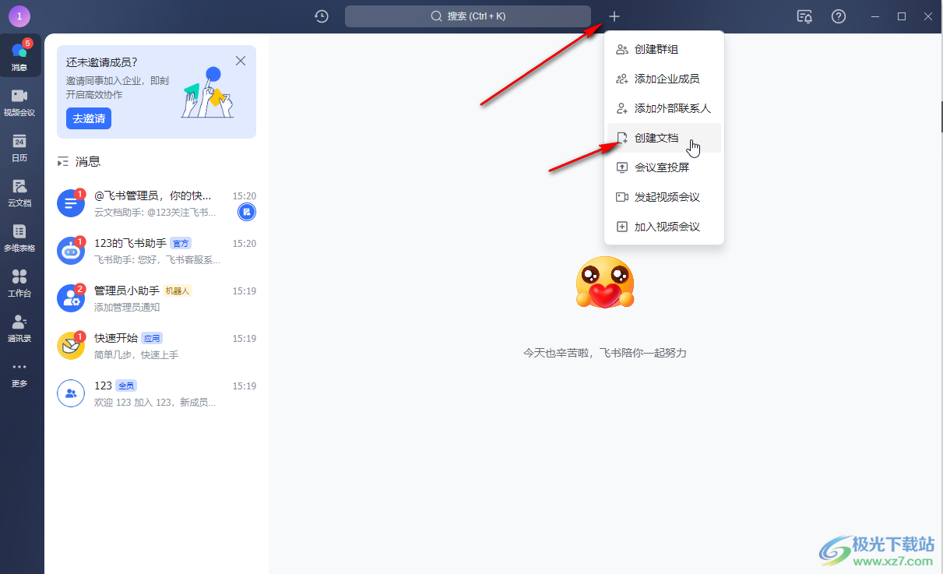Click the heart emoji in the empty chat area
943x574 pixels.
pyautogui.click(x=605, y=282)
